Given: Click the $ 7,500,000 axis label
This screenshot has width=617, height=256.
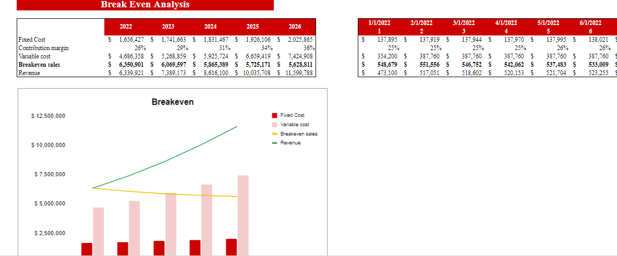Looking at the screenshot, I should (x=50, y=175).
